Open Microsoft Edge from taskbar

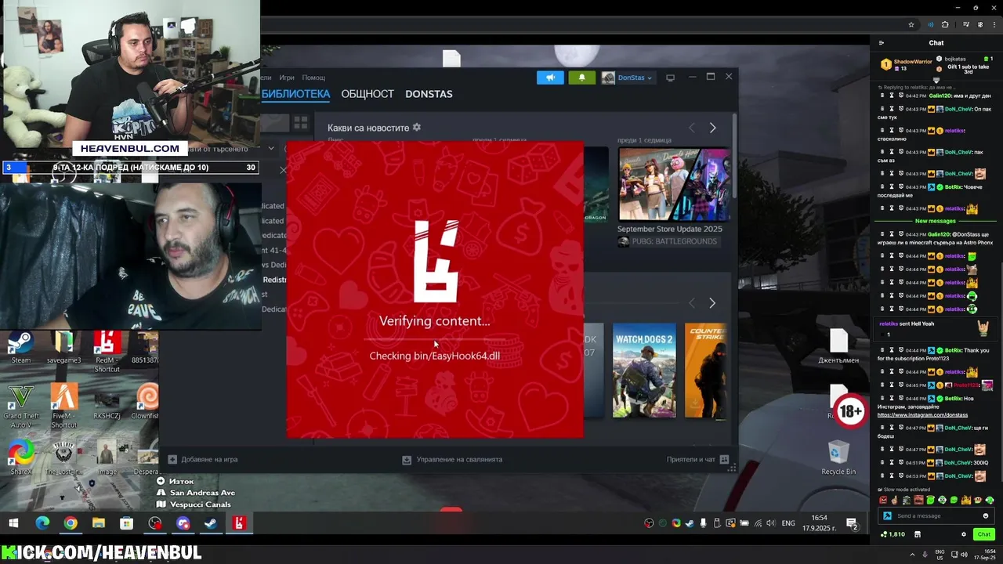(42, 523)
